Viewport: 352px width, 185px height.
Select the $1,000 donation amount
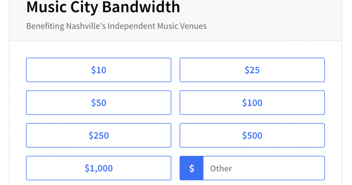coord(99,168)
